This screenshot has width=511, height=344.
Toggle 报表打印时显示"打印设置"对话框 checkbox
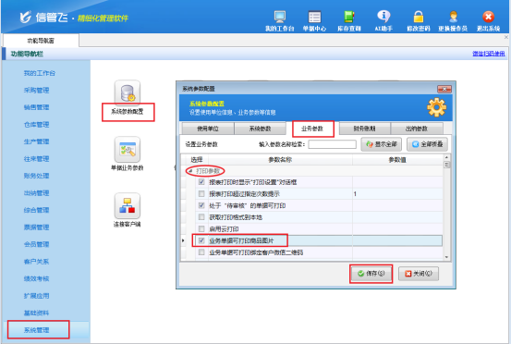click(201, 182)
